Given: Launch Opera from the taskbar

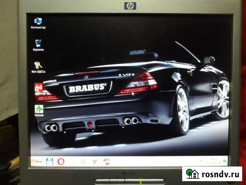Looking at the screenshot, I should [60, 161].
